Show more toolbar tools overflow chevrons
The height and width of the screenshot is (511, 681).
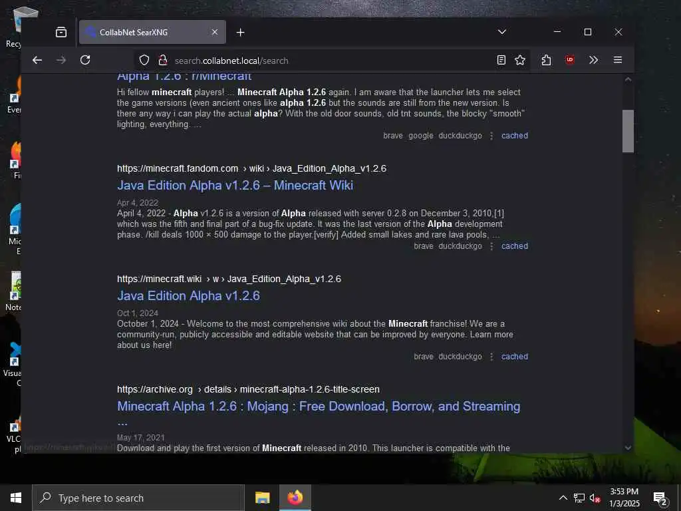594,60
